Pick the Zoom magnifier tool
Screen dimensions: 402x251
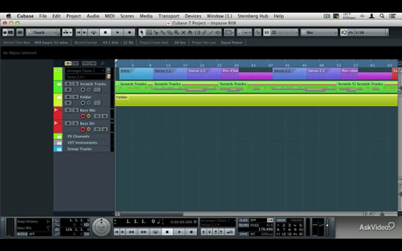pos(176,33)
